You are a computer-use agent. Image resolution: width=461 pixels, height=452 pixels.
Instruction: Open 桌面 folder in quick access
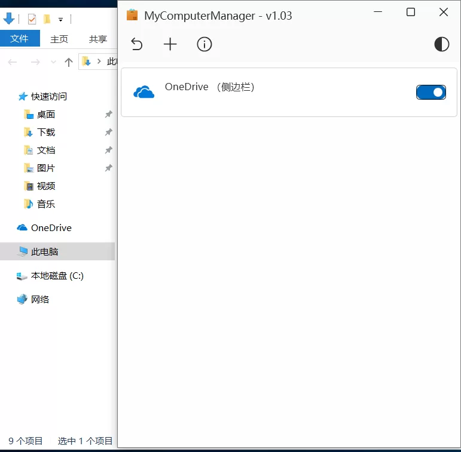tap(46, 115)
